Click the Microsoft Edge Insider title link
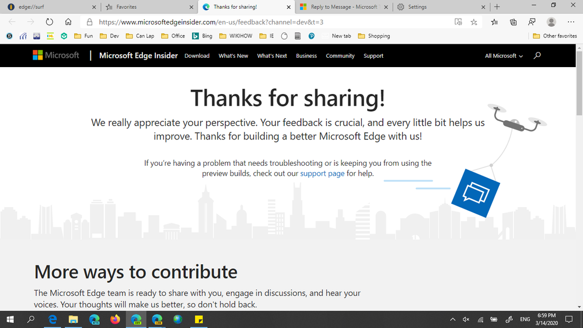Screen dimensions: 583x328 [138, 55]
